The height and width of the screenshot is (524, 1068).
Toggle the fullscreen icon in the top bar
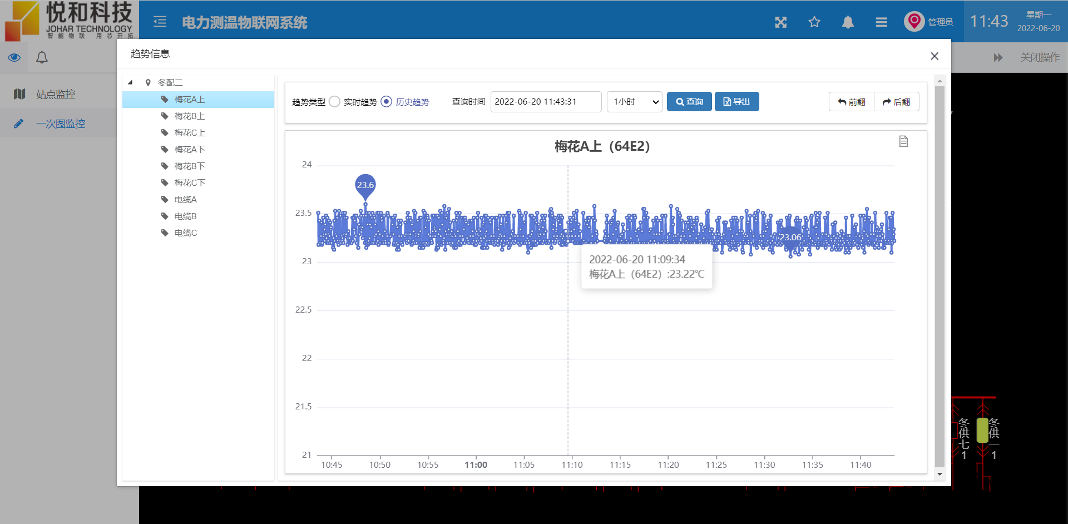[x=780, y=22]
